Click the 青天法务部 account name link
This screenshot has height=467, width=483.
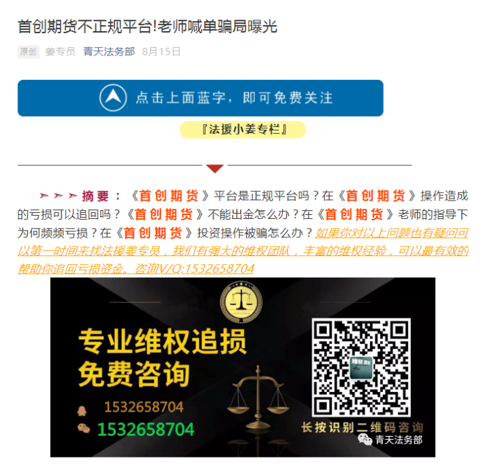coord(109,52)
